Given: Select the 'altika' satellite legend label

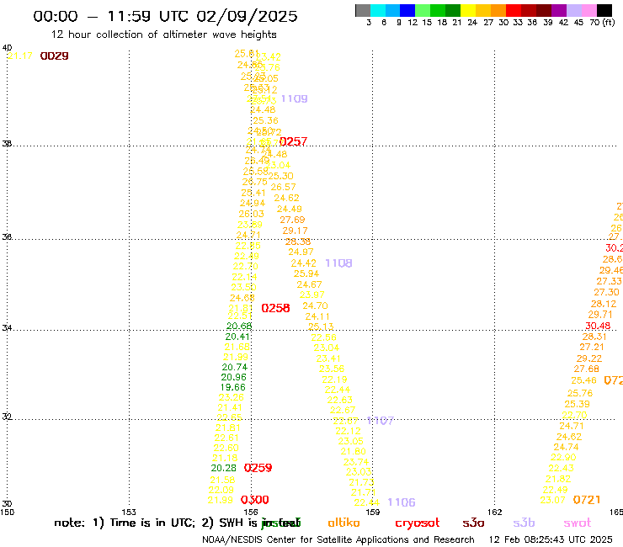Looking at the screenshot, I should click(x=343, y=523).
